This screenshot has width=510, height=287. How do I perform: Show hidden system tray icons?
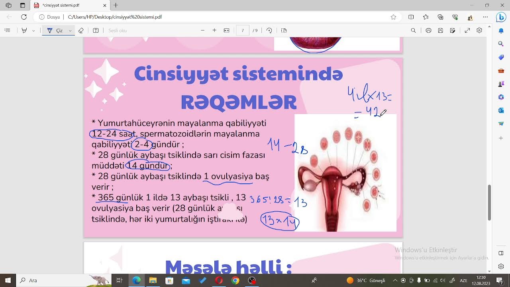click(x=395, y=280)
